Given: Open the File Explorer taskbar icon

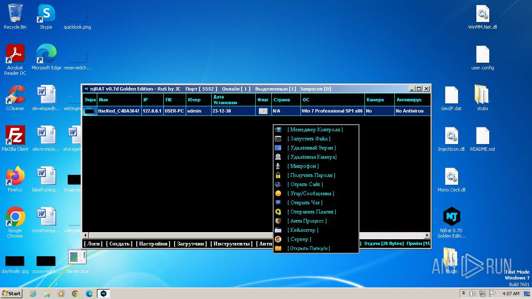Looking at the screenshot, I should pos(47,294).
